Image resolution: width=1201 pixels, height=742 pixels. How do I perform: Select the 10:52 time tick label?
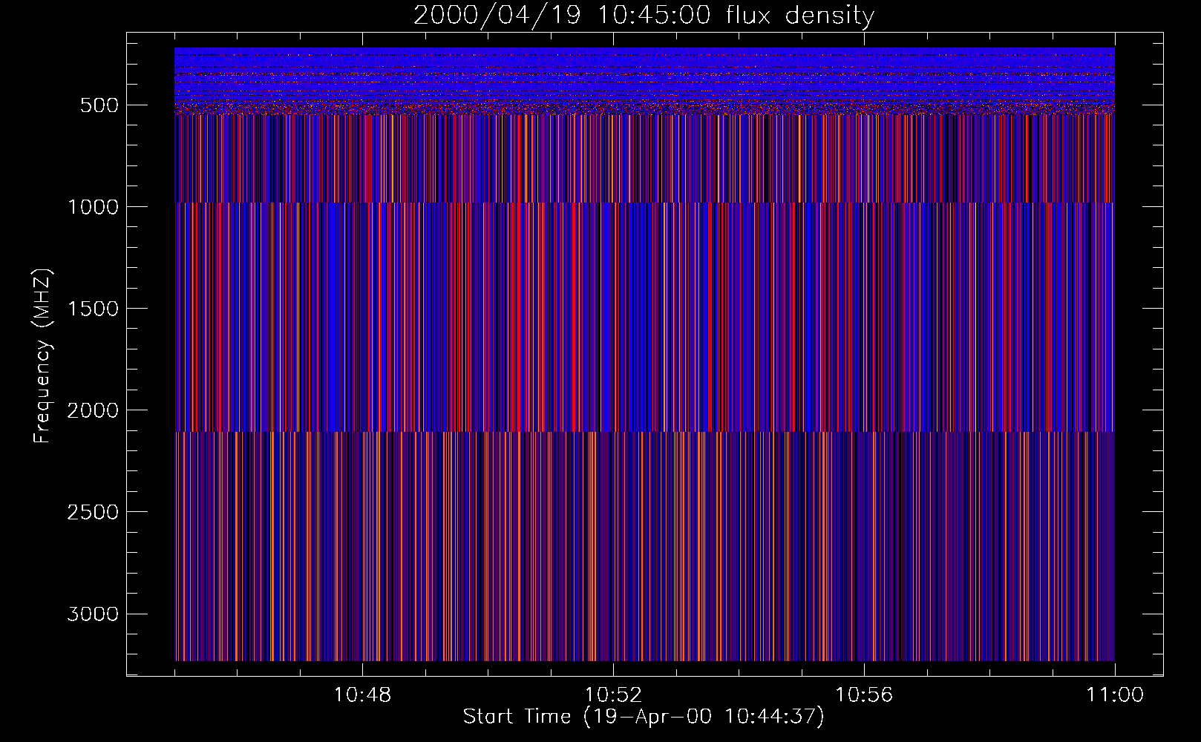(613, 695)
